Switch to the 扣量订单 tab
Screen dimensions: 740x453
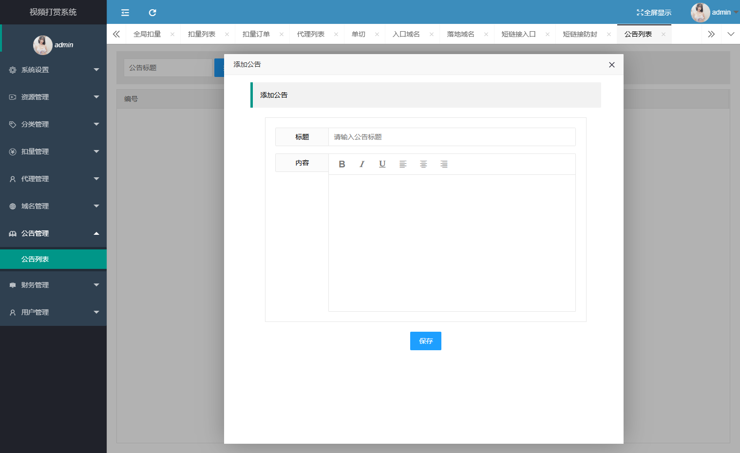(256, 34)
